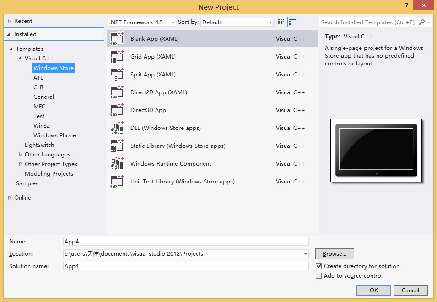This screenshot has width=437, height=302.
Task: Select the Windows Store category
Action: coord(54,68)
